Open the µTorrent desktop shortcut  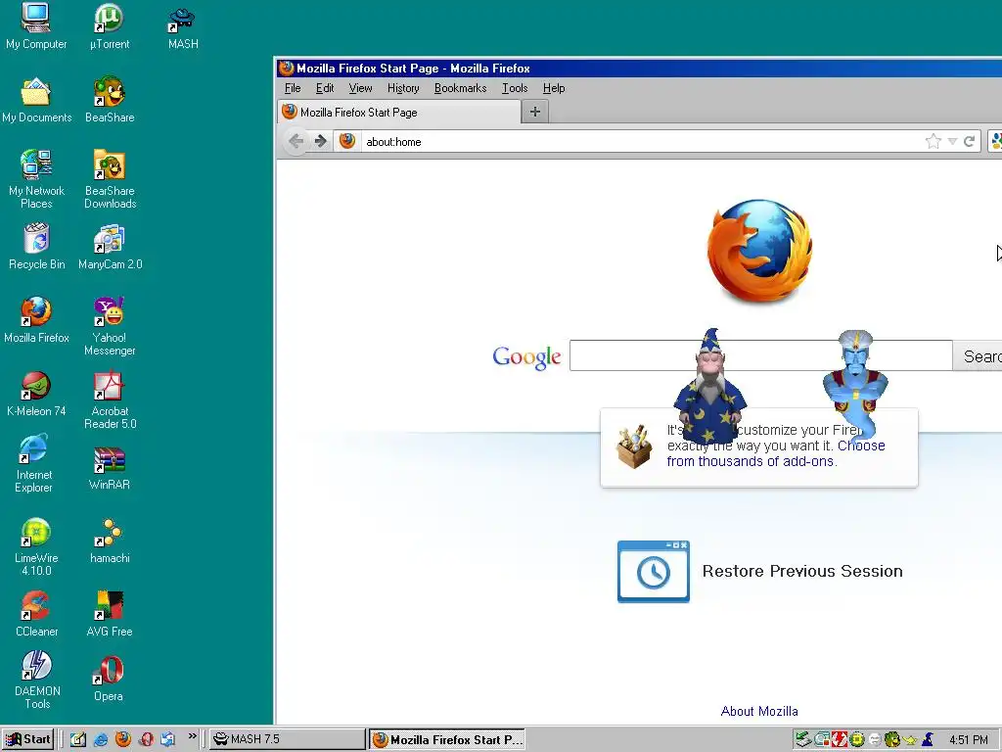[110, 26]
